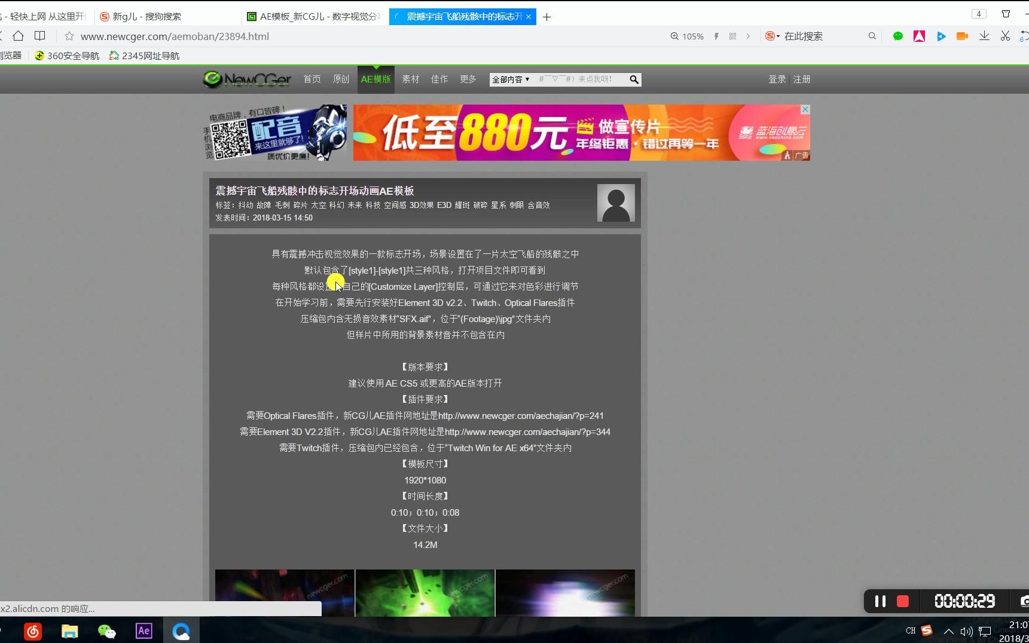
Task: Close the active 震撼宇宙飞船 tab
Action: click(x=529, y=17)
